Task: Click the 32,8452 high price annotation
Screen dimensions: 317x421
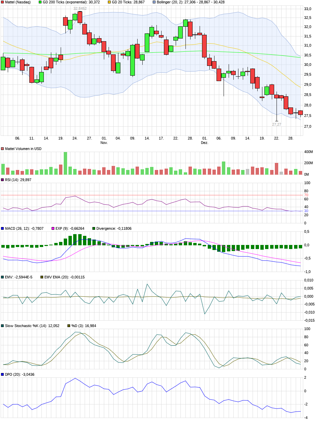Action: [80, 8]
